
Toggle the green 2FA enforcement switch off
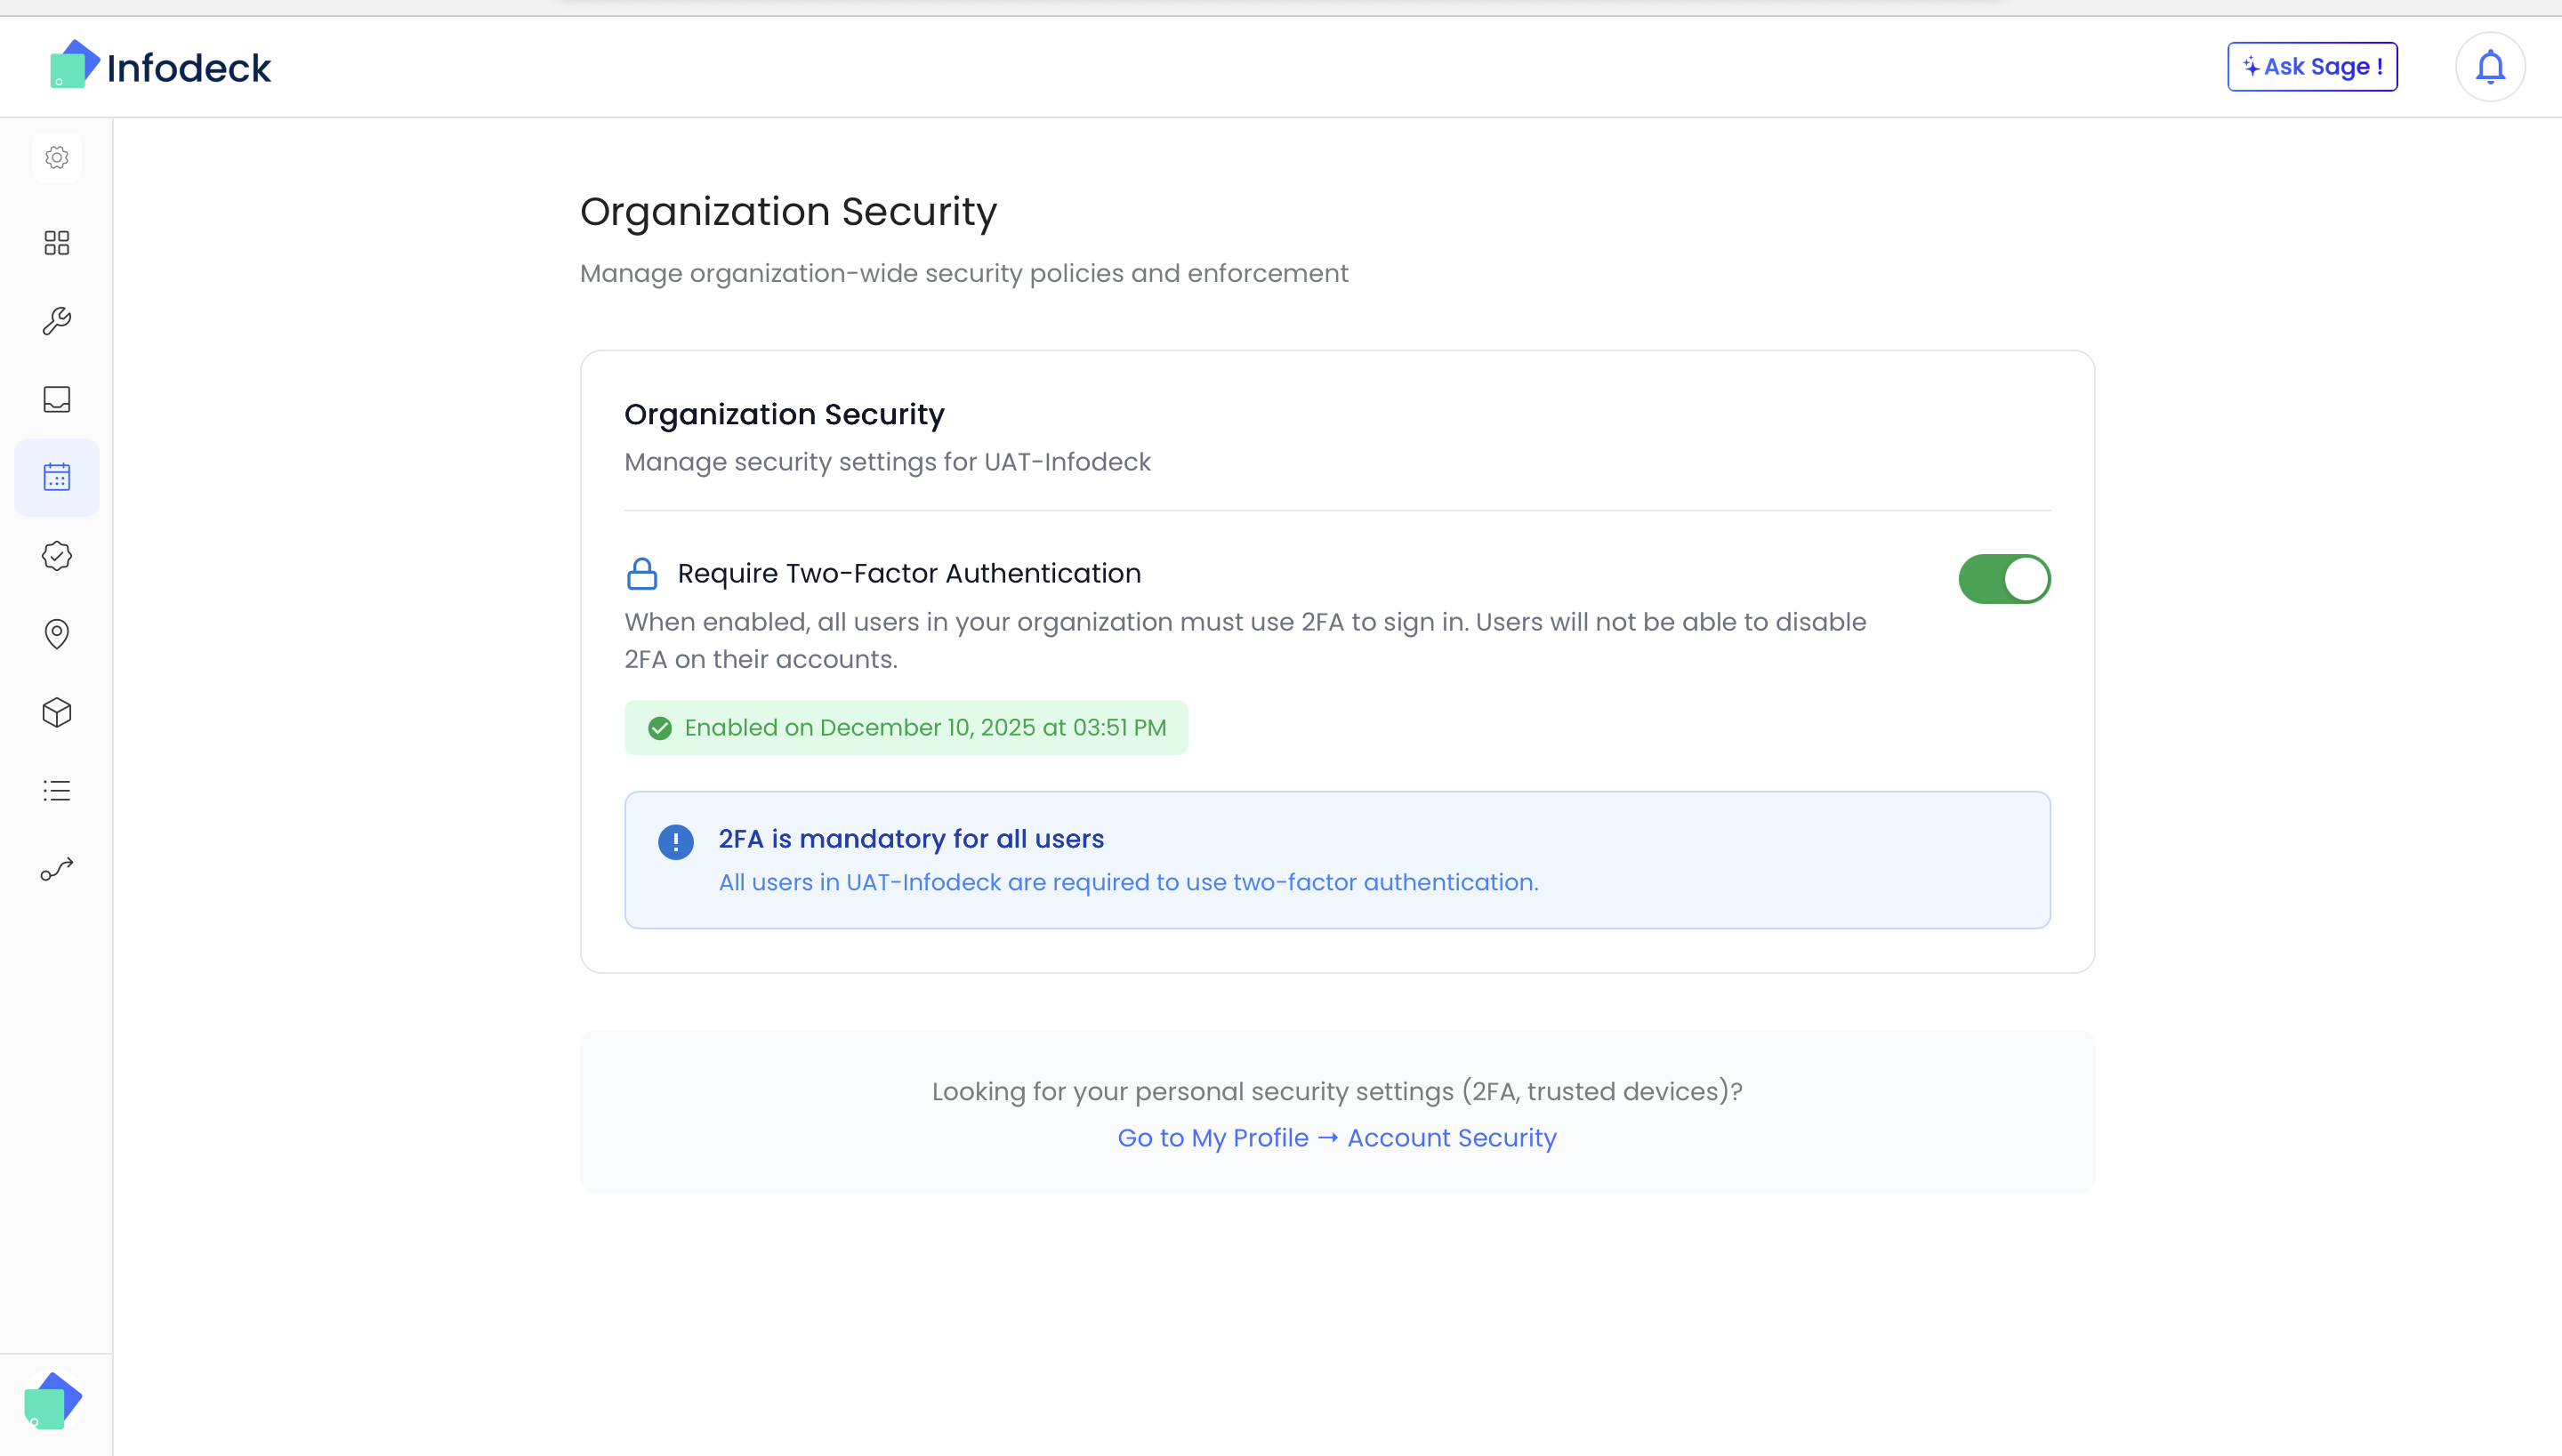tap(2004, 578)
